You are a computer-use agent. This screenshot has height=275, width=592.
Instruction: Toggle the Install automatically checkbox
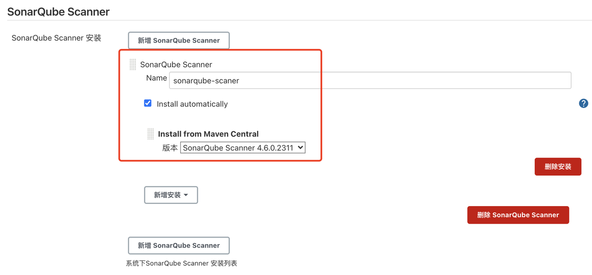click(148, 103)
